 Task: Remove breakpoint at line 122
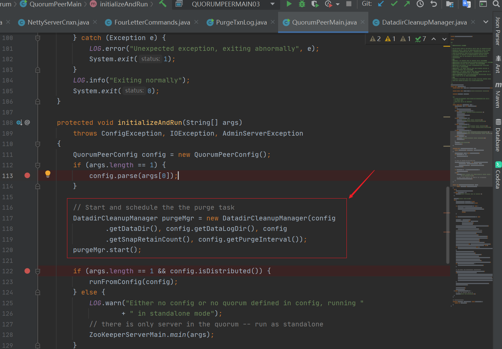(27, 271)
